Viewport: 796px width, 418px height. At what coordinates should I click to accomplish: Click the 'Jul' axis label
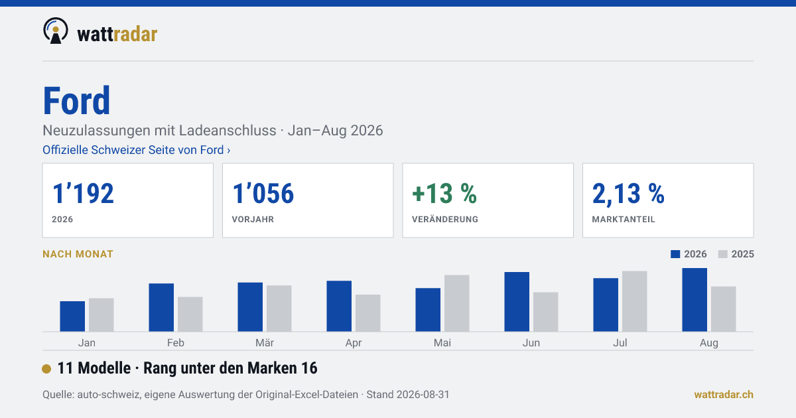pyautogui.click(x=620, y=343)
